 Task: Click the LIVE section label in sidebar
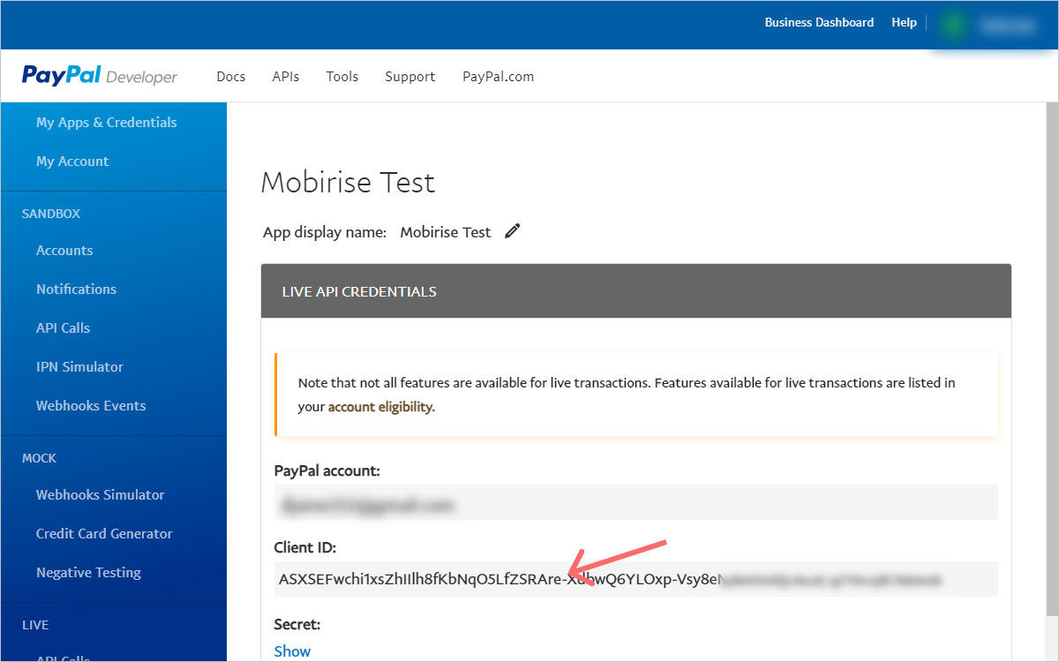tap(35, 625)
